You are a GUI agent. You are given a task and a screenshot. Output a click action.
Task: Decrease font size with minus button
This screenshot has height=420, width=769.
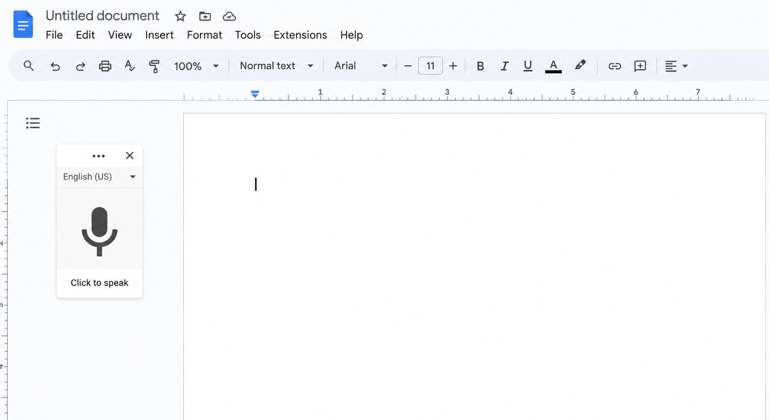click(x=408, y=66)
